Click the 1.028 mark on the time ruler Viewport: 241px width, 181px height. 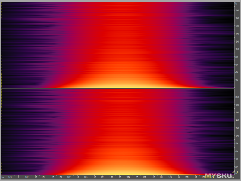point(162,177)
